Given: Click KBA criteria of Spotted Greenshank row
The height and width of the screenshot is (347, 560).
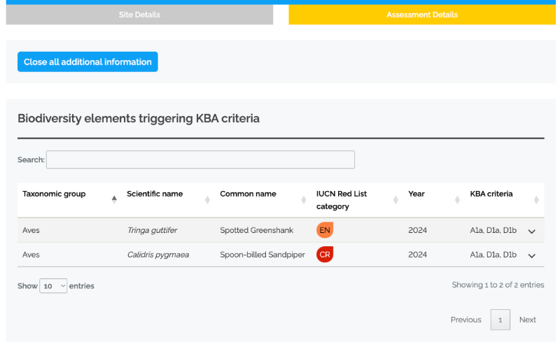Looking at the screenshot, I should (x=493, y=230).
